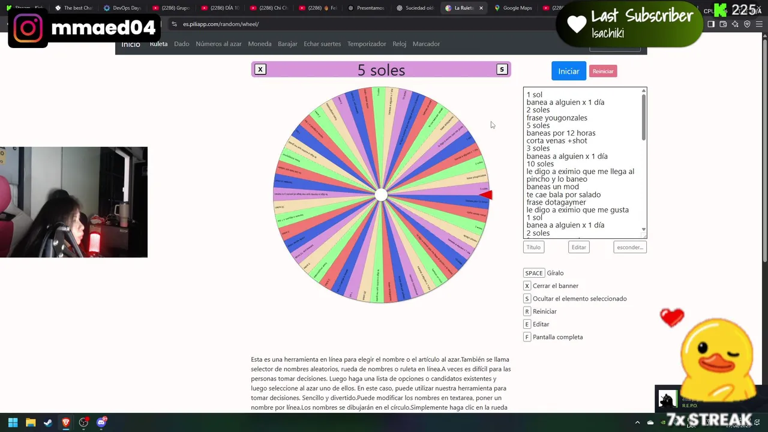Screen dimensions: 768x432
Task: Click the esconder... button
Action: point(630,247)
